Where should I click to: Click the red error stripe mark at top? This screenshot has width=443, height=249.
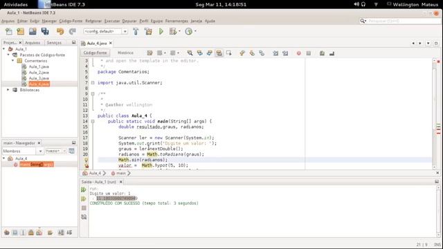tap(438, 62)
